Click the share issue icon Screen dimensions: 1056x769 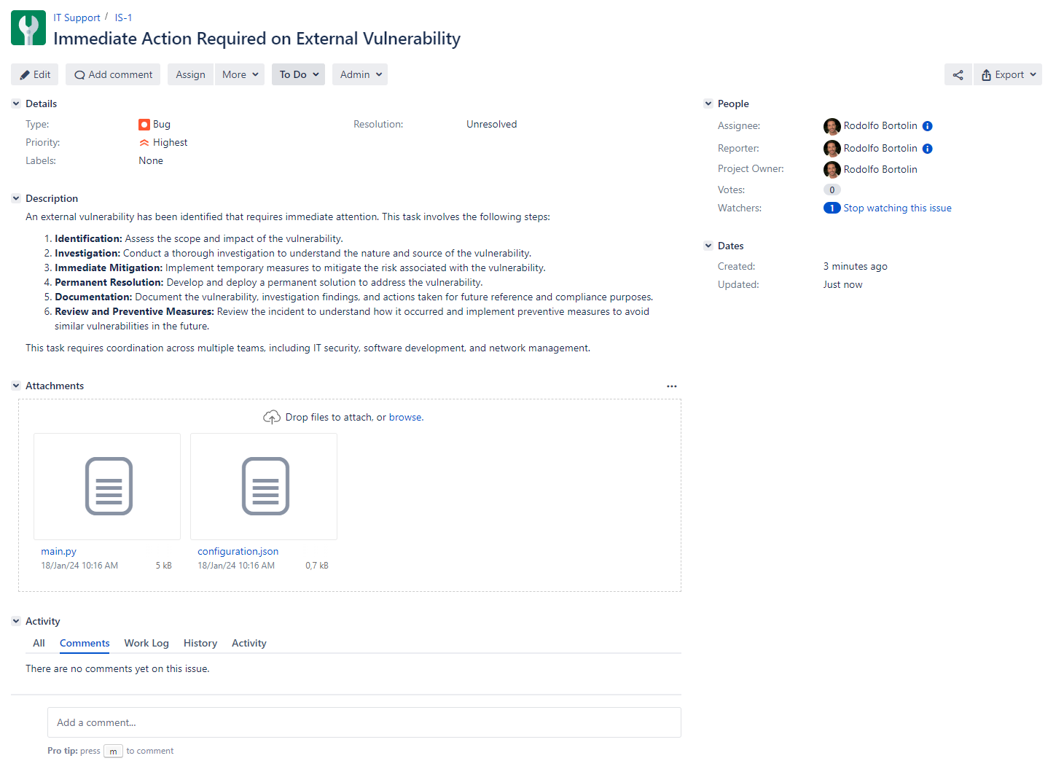point(958,74)
